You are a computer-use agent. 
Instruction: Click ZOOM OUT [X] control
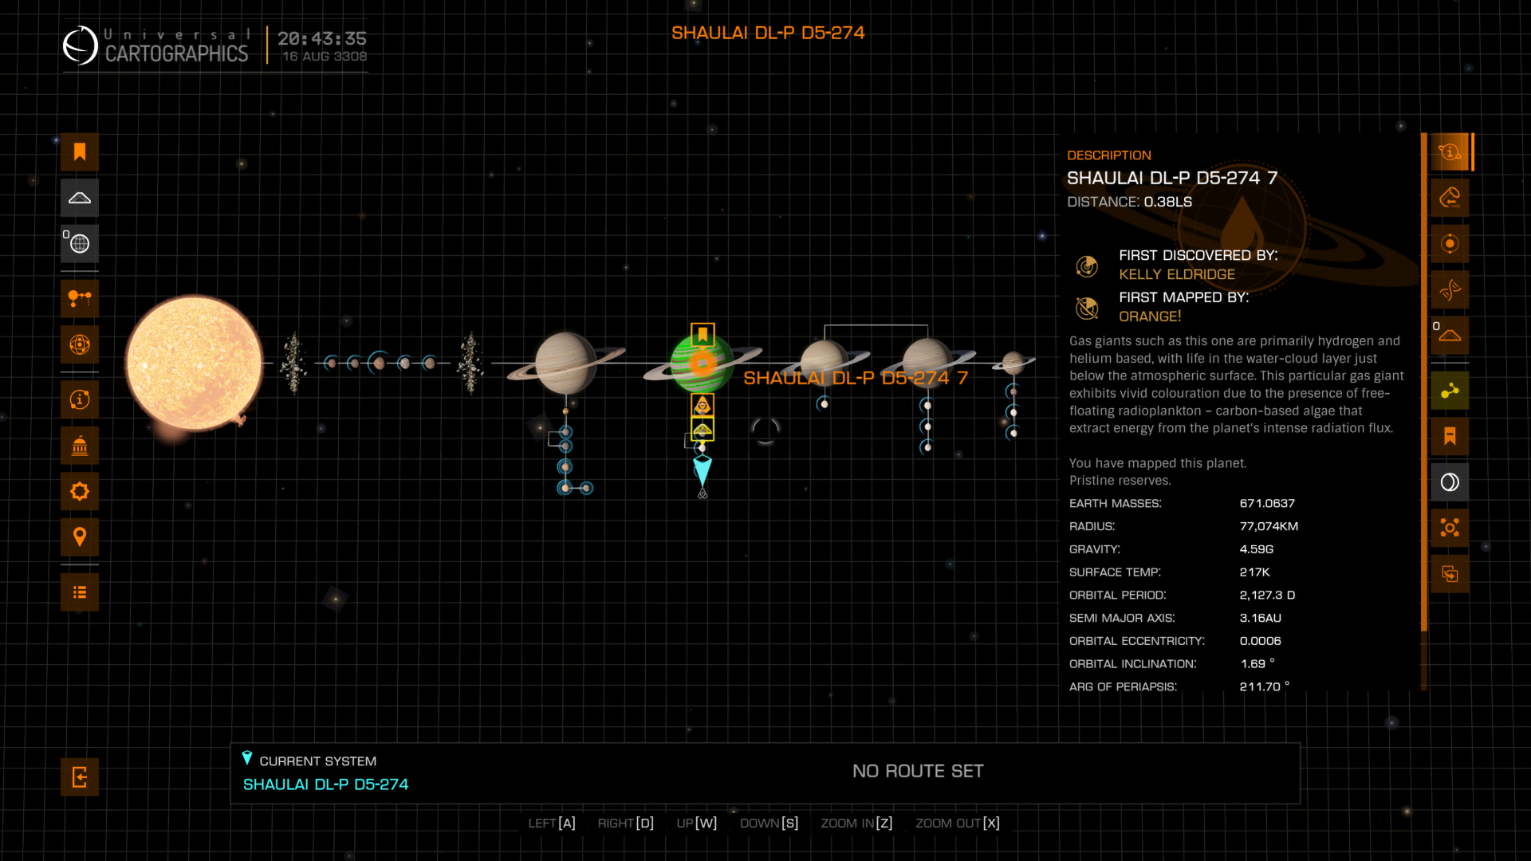coord(958,823)
